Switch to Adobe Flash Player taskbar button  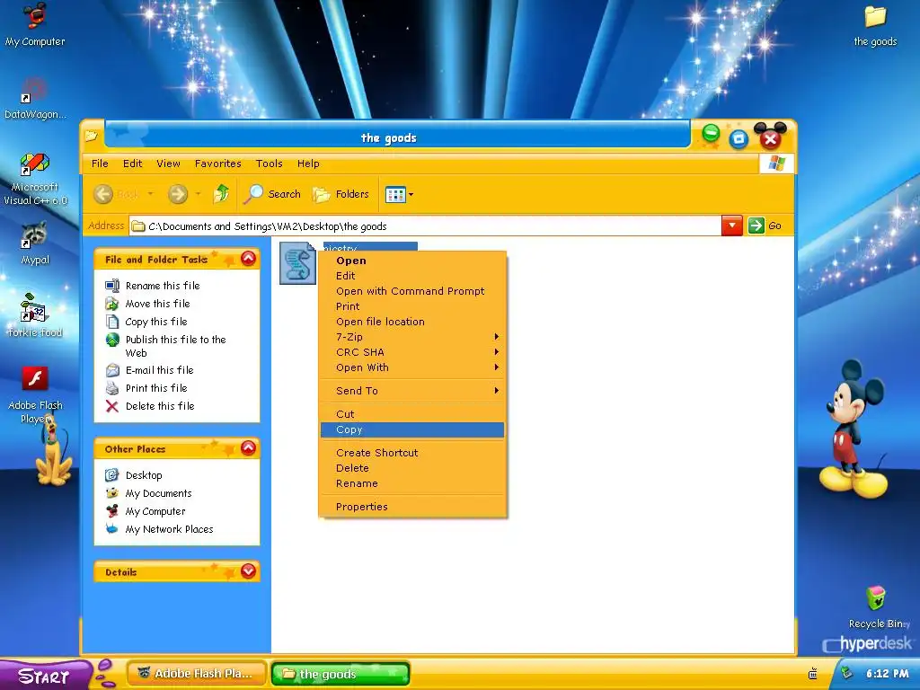(197, 674)
